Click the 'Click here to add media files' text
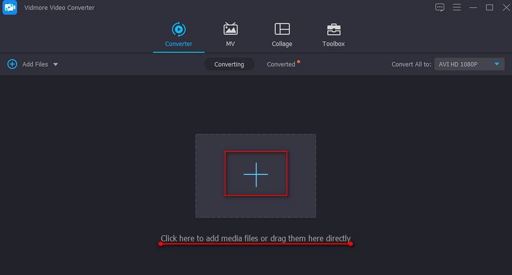This screenshot has height=275, width=512. coord(255,238)
